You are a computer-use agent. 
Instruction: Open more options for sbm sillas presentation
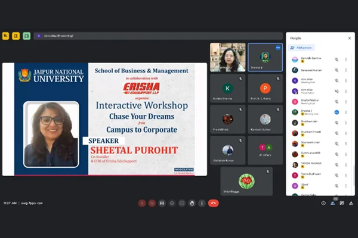point(346,91)
